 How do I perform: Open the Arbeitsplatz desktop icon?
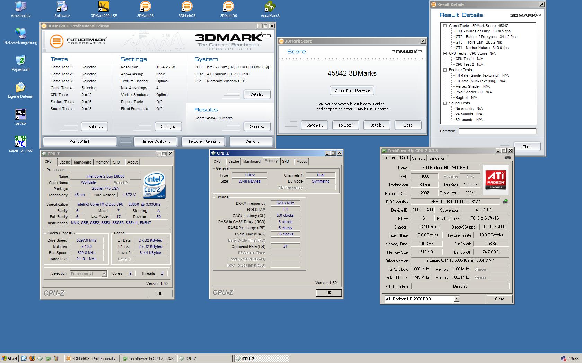pos(21,9)
